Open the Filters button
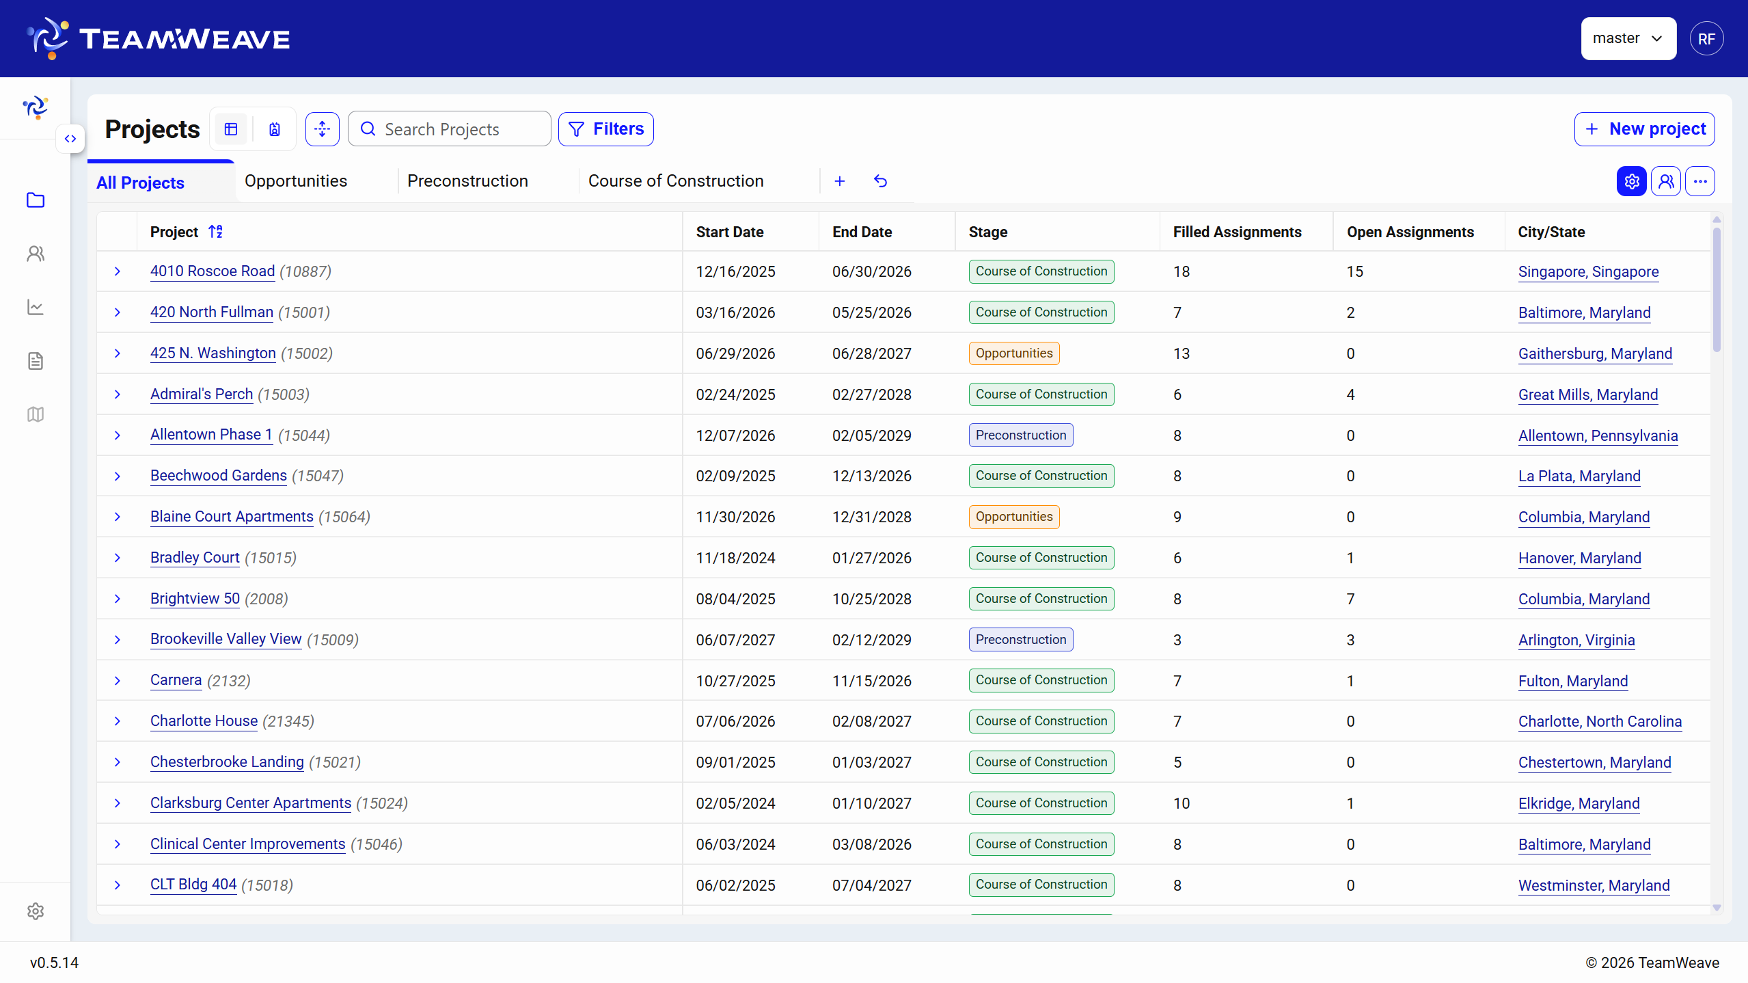The width and height of the screenshot is (1748, 983). [x=606, y=129]
